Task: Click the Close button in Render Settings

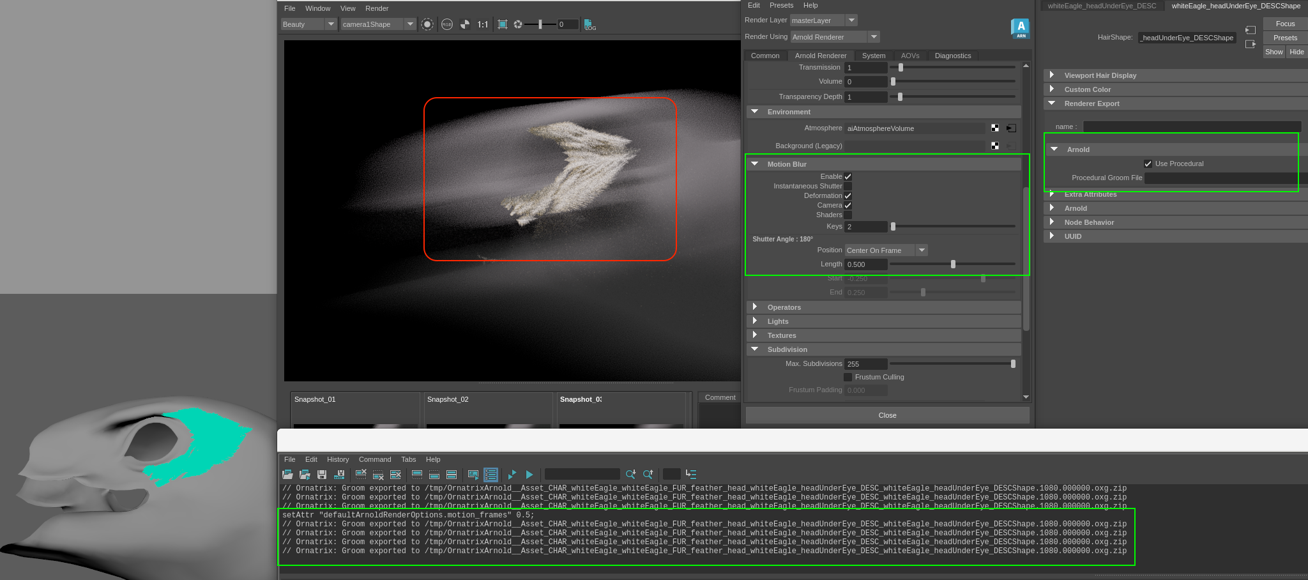Action: click(x=887, y=415)
